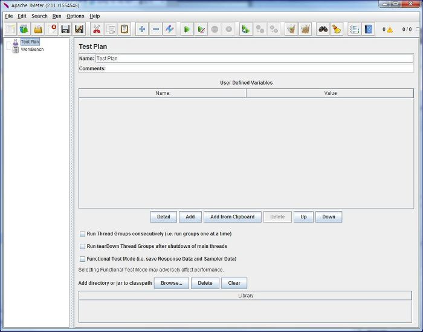Click the Remote Stop All icon
The image size is (423, 332).
coord(260,29)
